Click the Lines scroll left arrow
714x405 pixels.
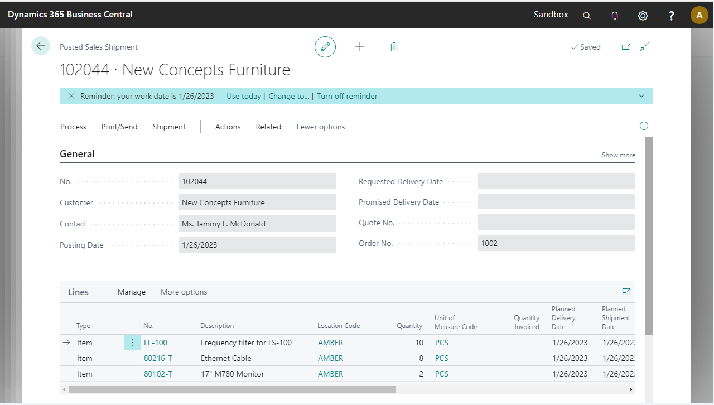(64, 389)
